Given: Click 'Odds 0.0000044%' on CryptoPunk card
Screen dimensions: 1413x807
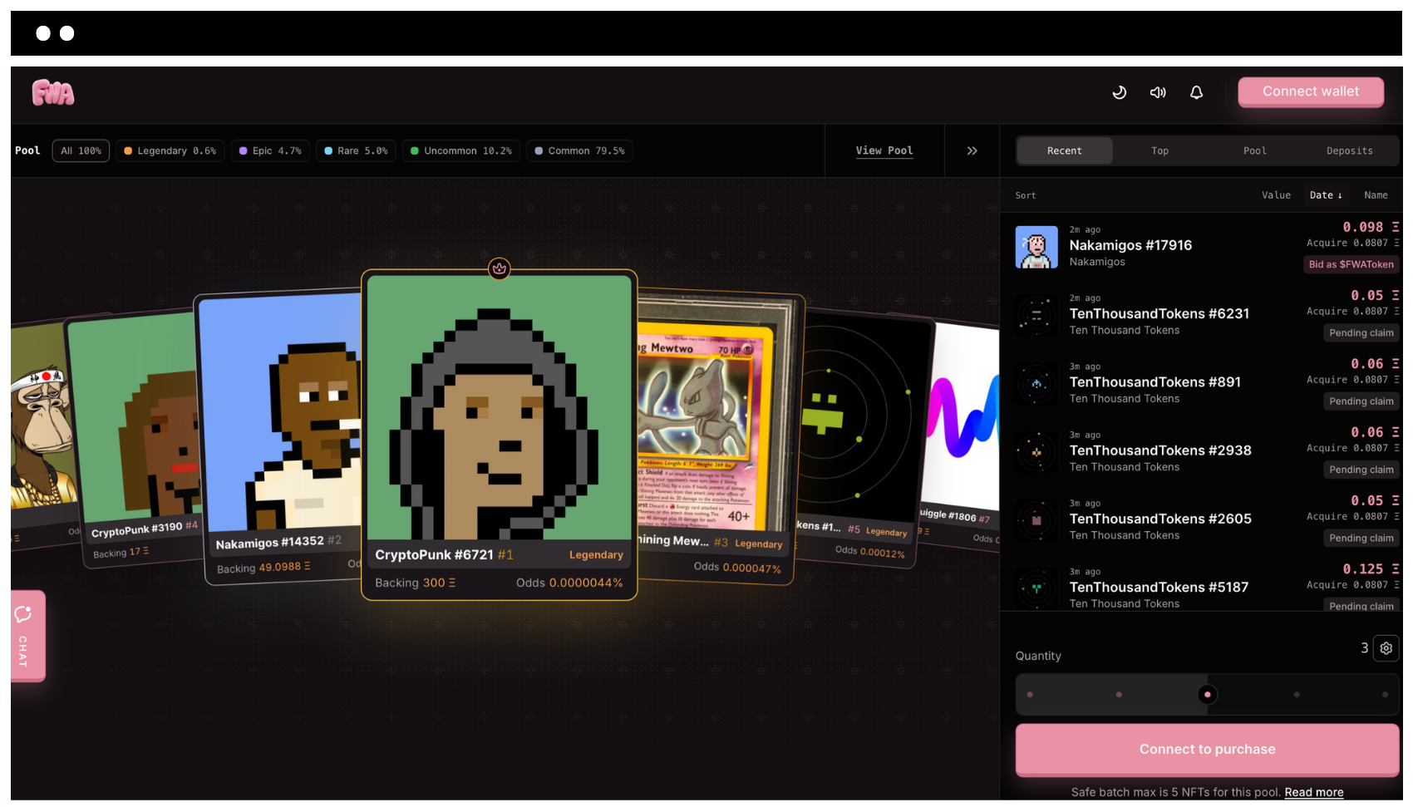Looking at the screenshot, I should pyautogui.click(x=569, y=583).
